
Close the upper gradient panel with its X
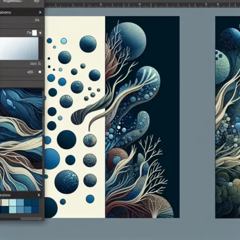click(x=40, y=12)
